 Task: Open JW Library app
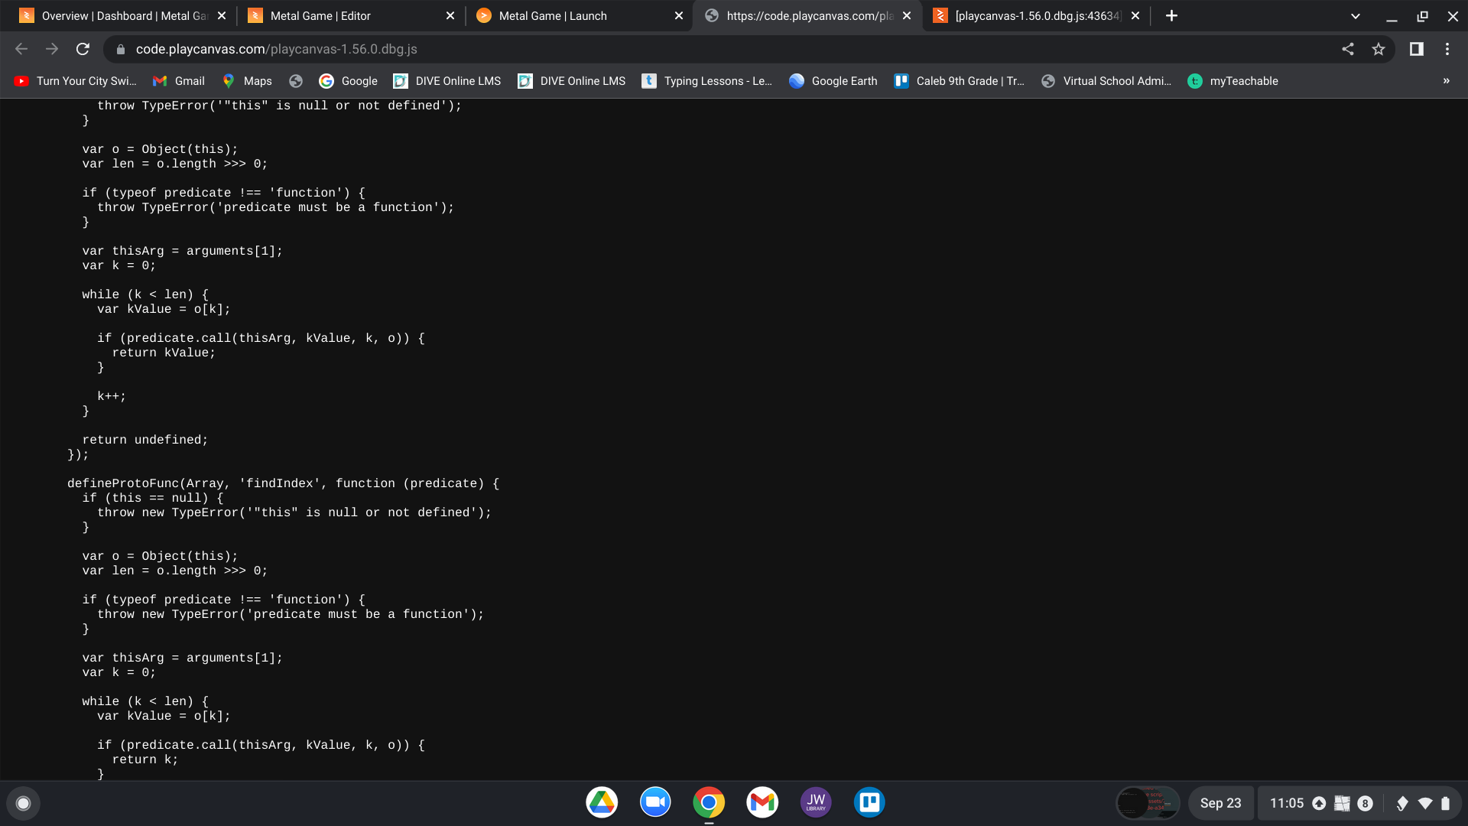(x=816, y=802)
